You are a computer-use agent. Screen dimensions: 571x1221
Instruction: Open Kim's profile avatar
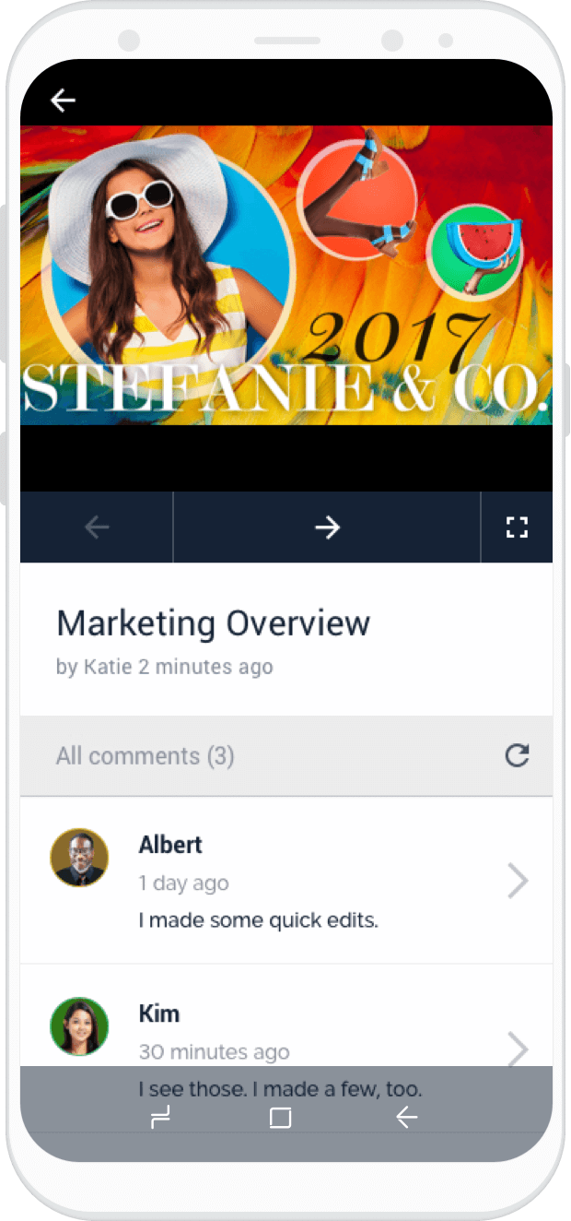click(x=79, y=1026)
